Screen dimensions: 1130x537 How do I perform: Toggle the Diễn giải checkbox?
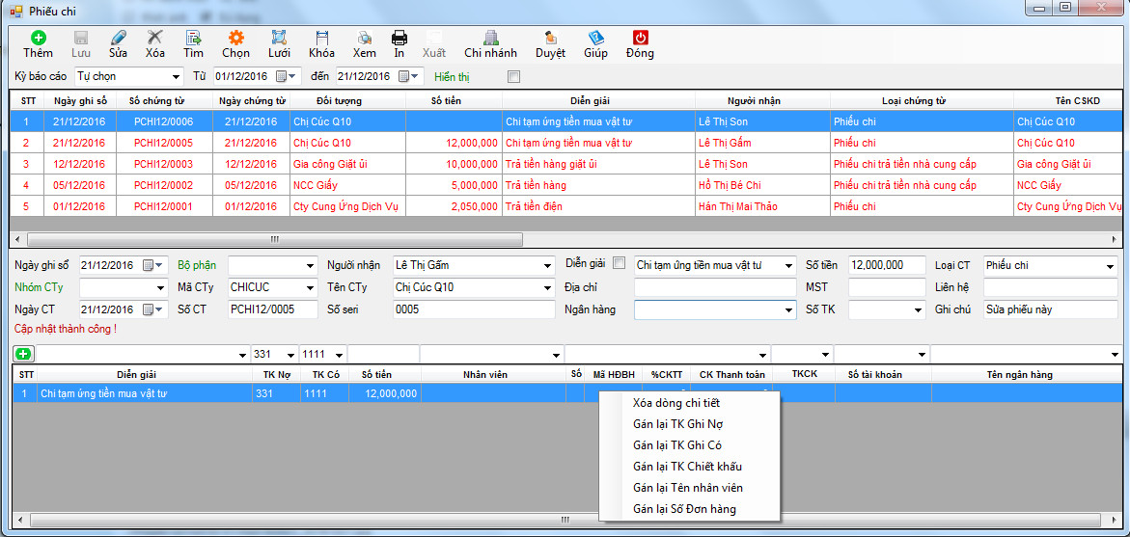click(x=619, y=264)
